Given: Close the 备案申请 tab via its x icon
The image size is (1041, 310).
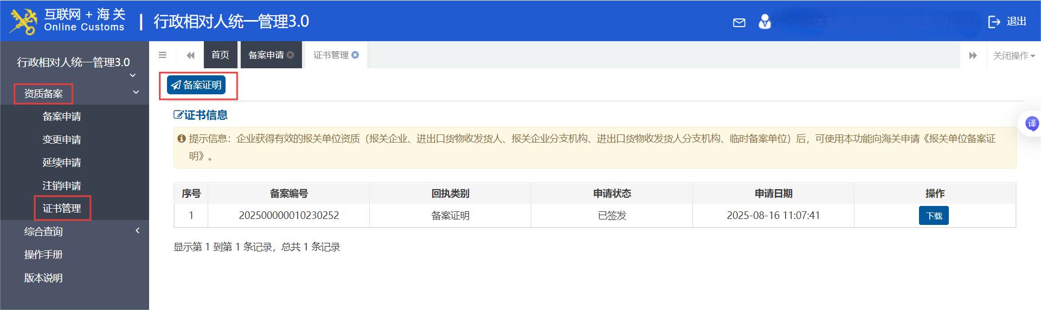Looking at the screenshot, I should pyautogui.click(x=291, y=55).
